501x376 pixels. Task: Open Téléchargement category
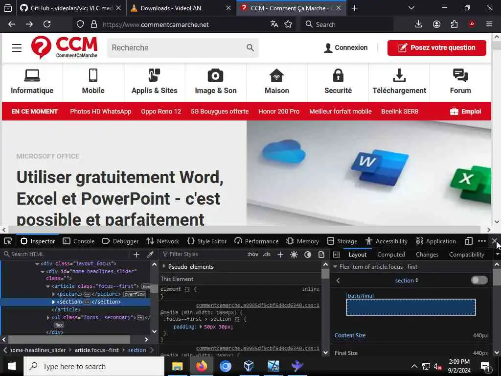click(399, 82)
